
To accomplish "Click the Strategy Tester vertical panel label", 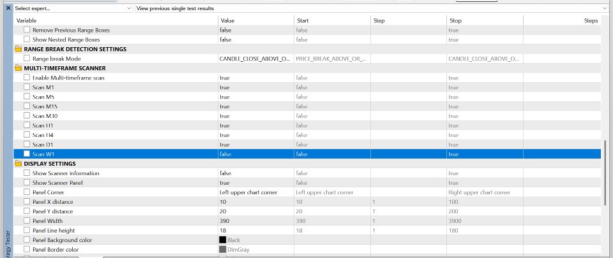I will [8, 243].
